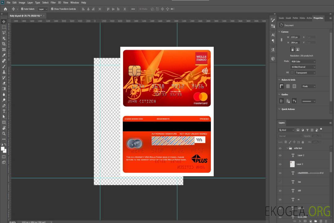This screenshot has height=223, width=334.
Task: Select the Rectangular Marquee tool
Action: (x=4, y=27)
